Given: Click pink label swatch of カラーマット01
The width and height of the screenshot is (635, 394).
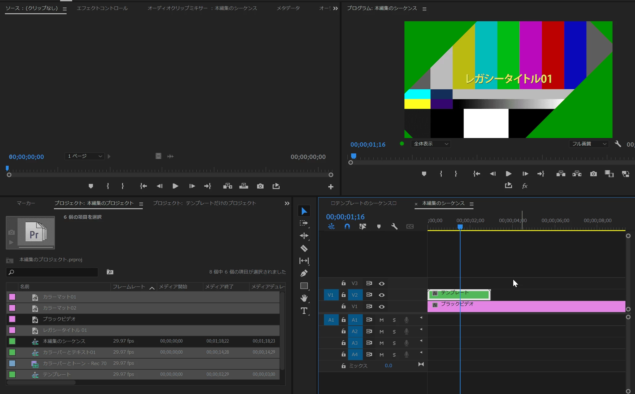Looking at the screenshot, I should [x=12, y=297].
